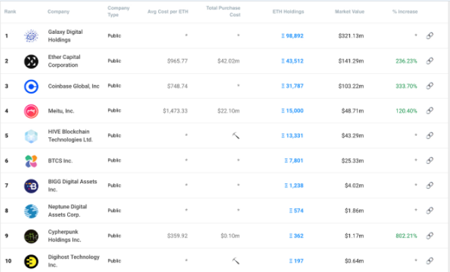The image size is (450, 272).
Task: Click the 802.21% increase value
Action: click(407, 236)
